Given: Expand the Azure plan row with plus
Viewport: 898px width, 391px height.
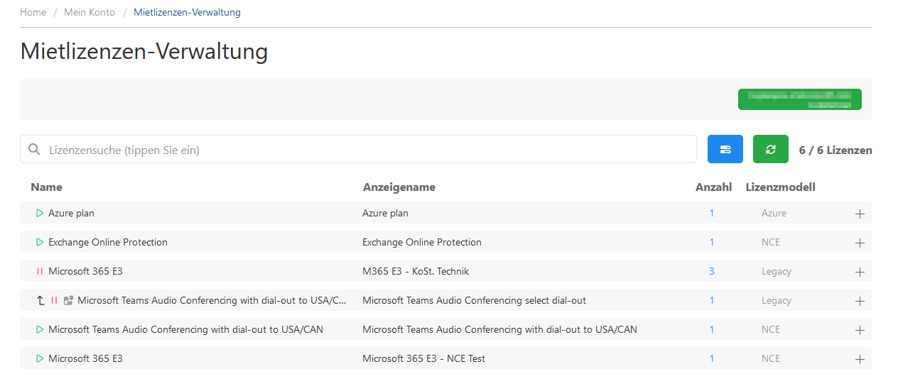Looking at the screenshot, I should pyautogui.click(x=860, y=214).
